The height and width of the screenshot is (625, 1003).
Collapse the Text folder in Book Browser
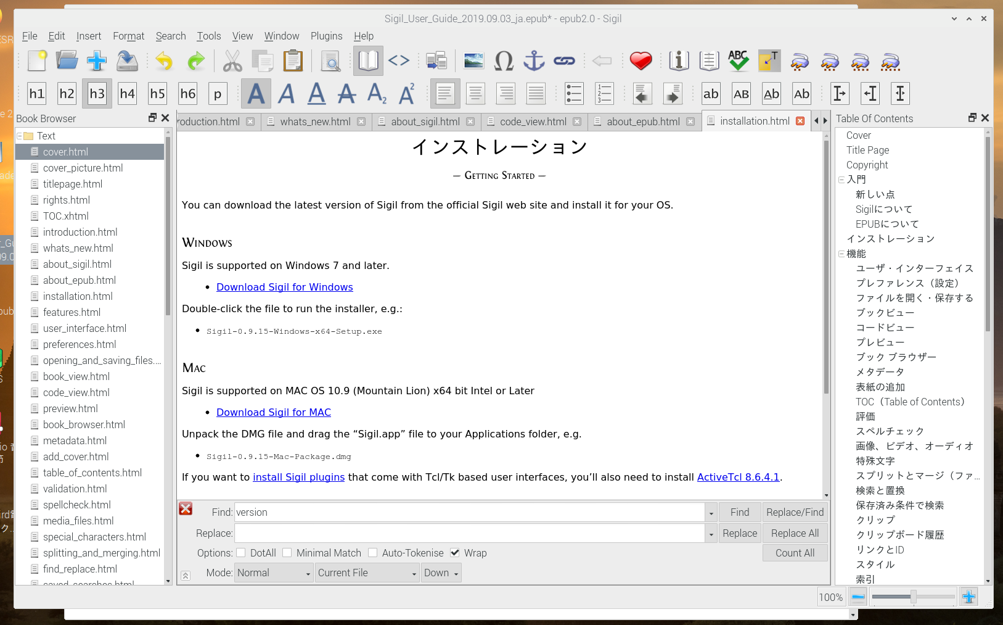point(20,136)
